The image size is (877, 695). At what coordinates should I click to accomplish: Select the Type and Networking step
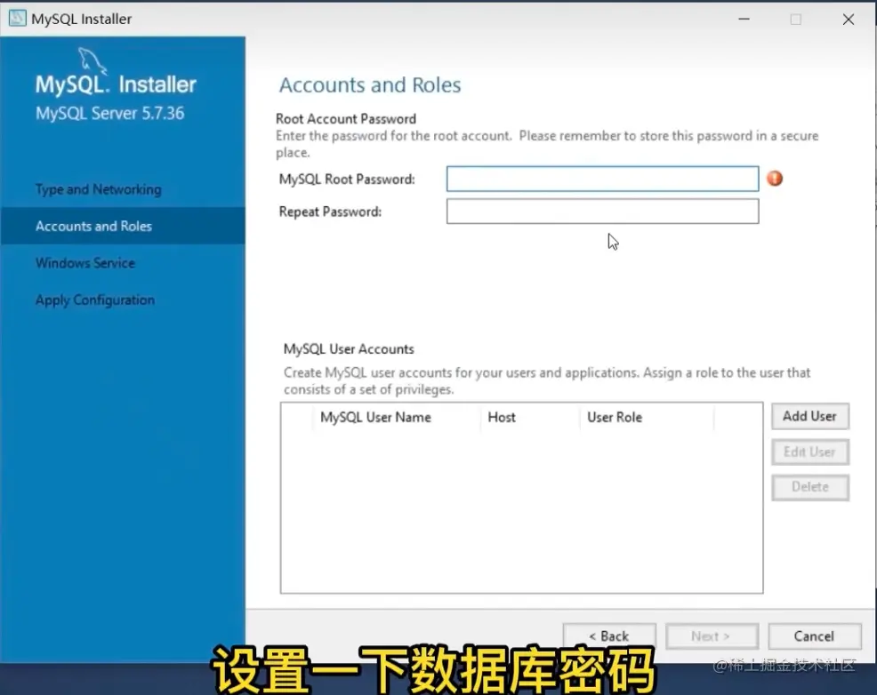[99, 189]
